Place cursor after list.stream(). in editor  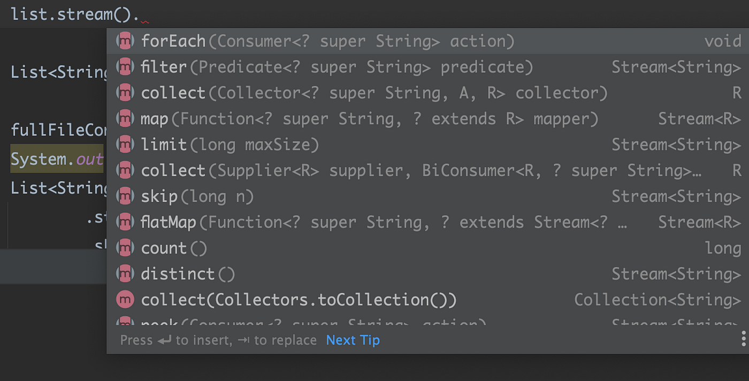point(140,14)
